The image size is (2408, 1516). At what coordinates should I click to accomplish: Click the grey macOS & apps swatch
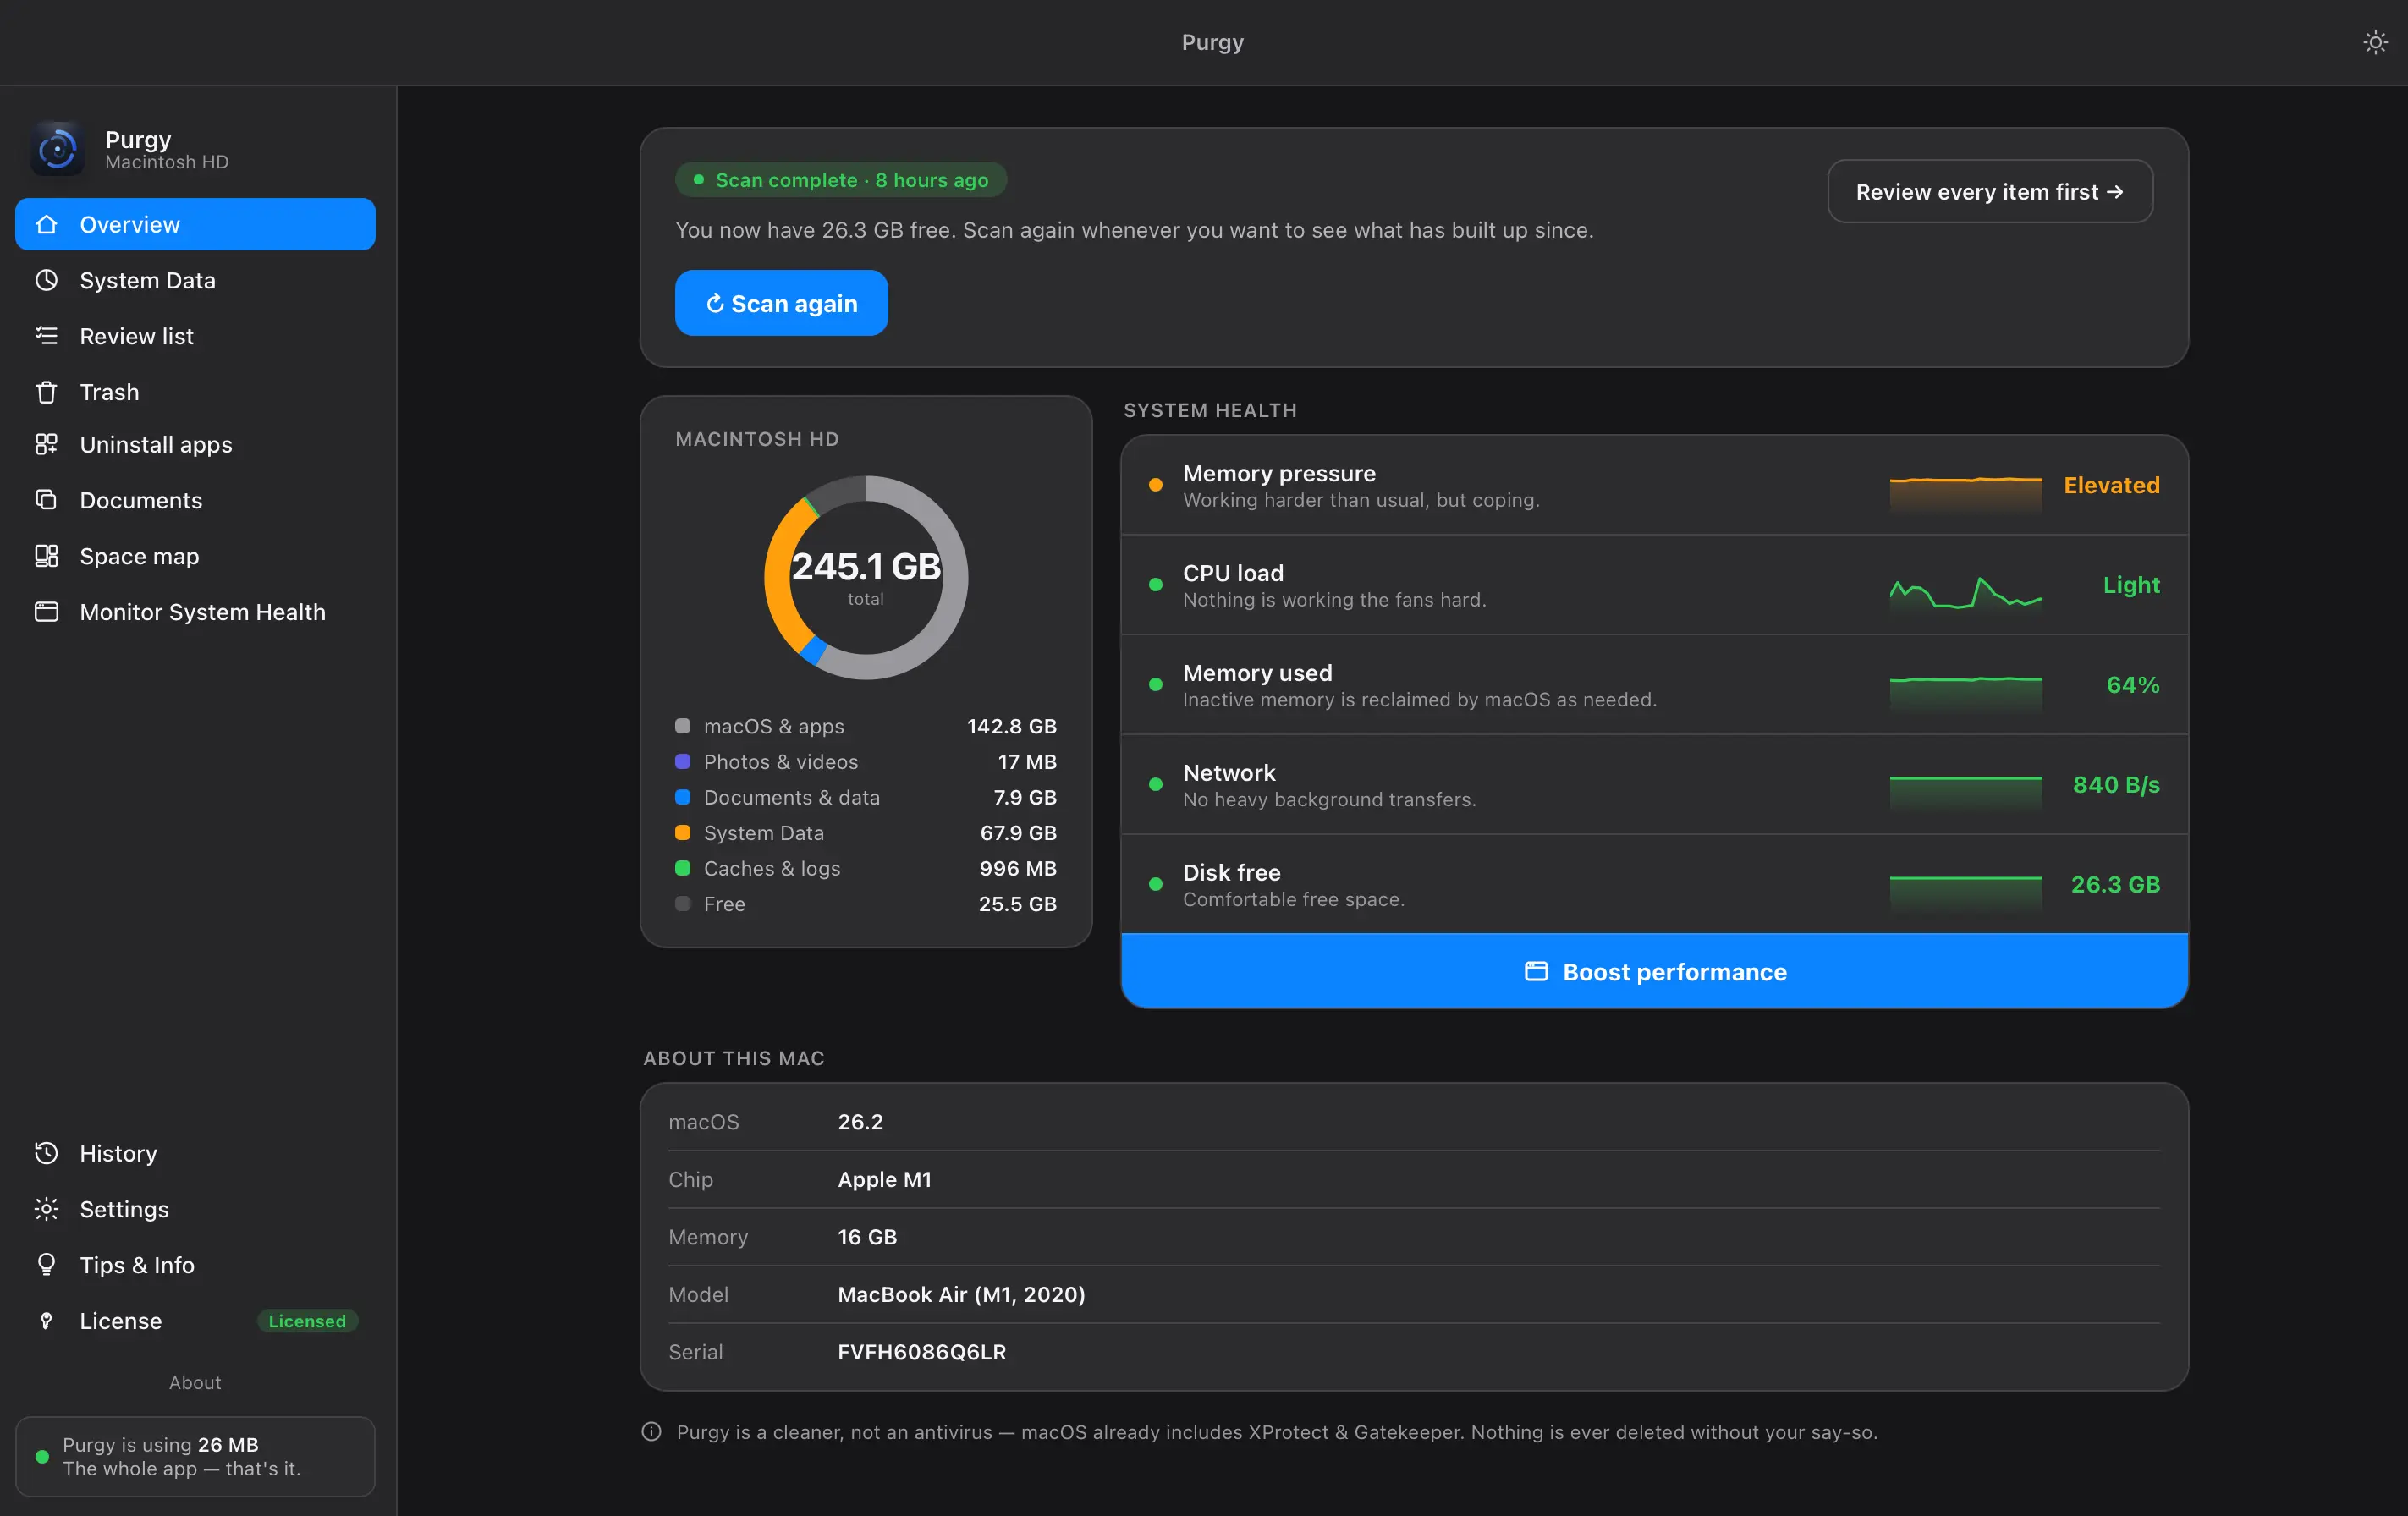point(682,726)
